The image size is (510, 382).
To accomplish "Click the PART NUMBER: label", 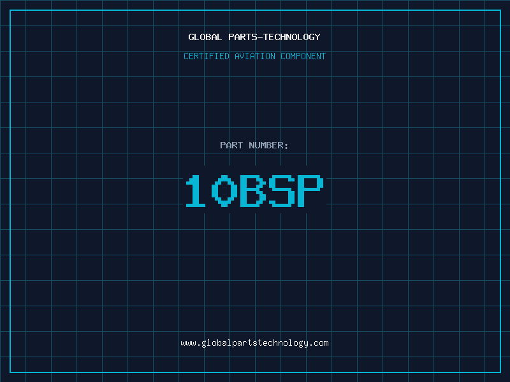I will point(254,145).
